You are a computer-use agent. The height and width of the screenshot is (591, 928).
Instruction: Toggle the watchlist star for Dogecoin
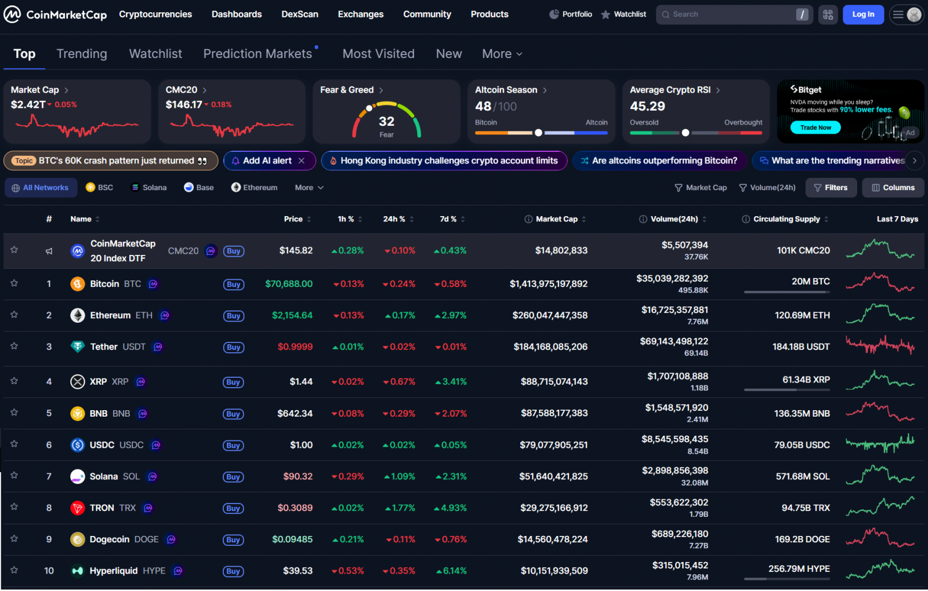14,538
